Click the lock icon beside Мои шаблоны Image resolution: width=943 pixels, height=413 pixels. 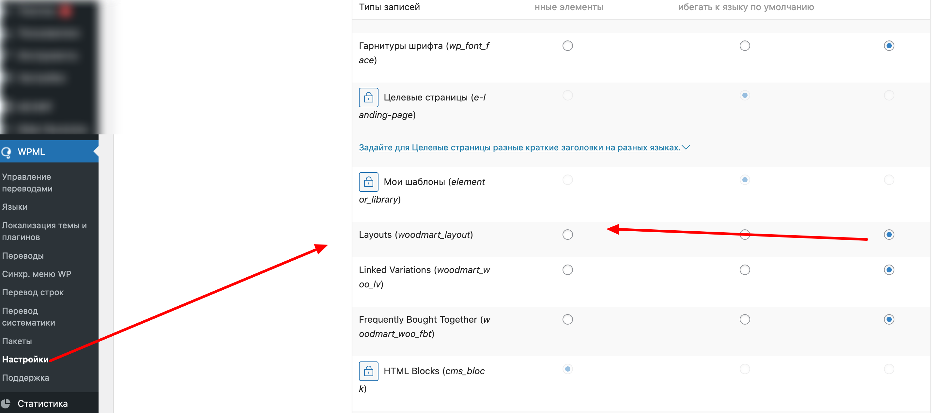pos(368,182)
